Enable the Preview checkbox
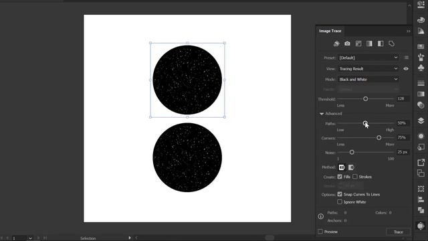Screen dimensions: 428x241 (320, 232)
